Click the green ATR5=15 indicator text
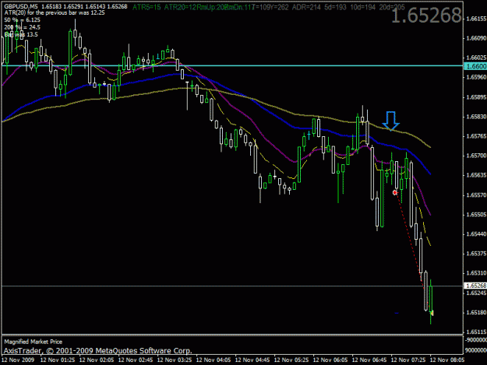The image size is (487, 365). (146, 7)
